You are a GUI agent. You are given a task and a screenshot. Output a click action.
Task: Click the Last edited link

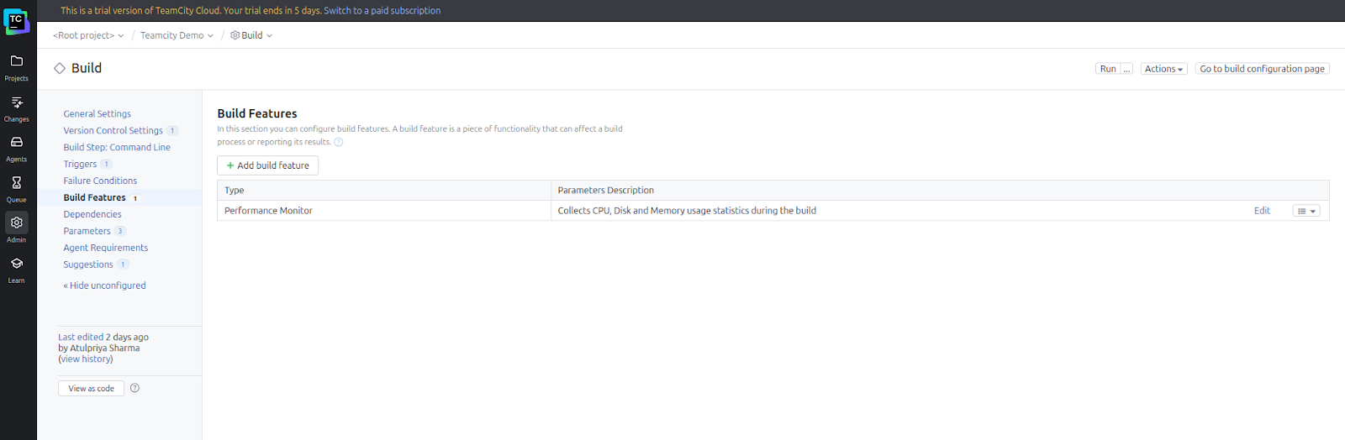tap(81, 337)
